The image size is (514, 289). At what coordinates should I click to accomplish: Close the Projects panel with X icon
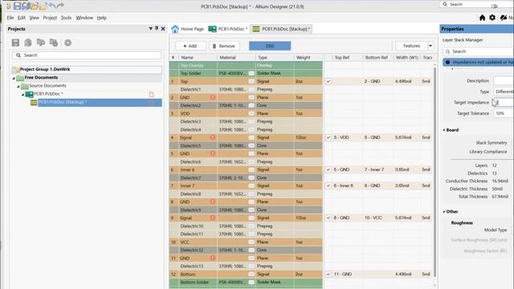tap(163, 29)
